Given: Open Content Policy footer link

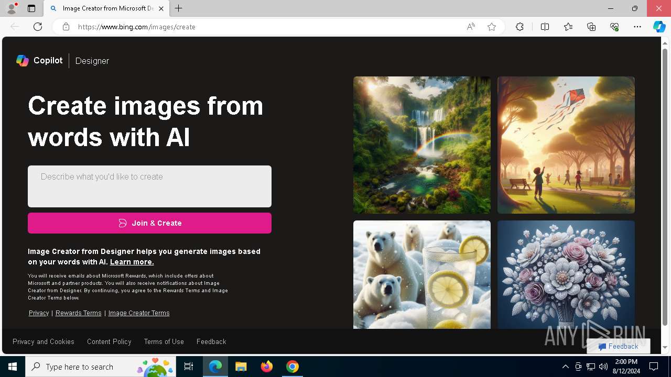Looking at the screenshot, I should click(x=109, y=341).
